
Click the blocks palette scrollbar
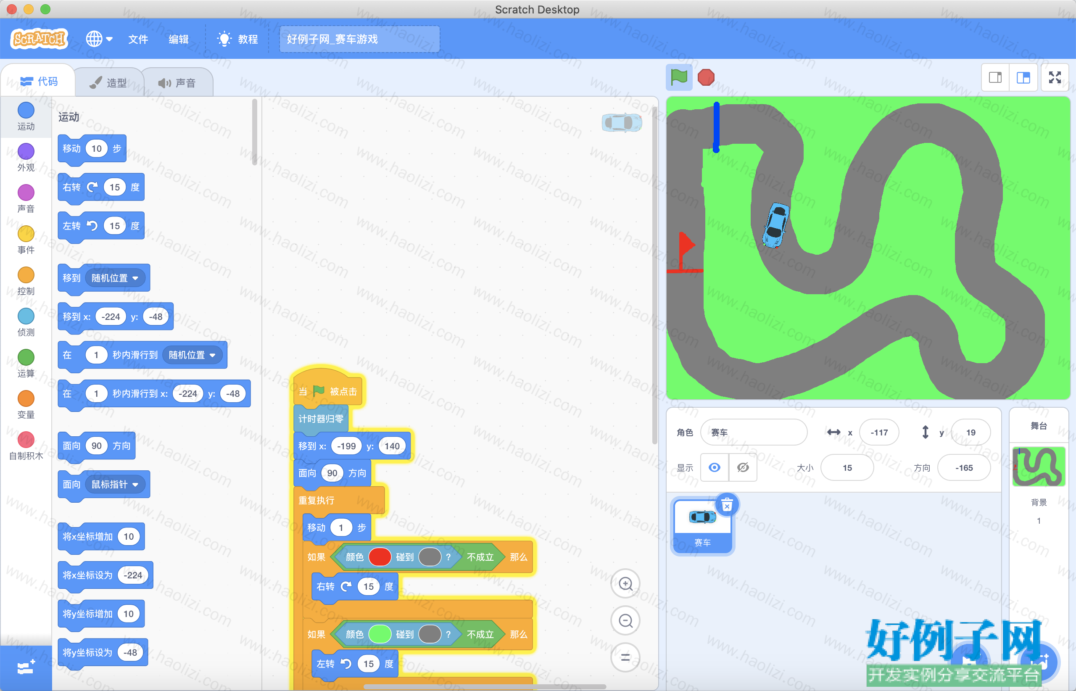[x=254, y=132]
